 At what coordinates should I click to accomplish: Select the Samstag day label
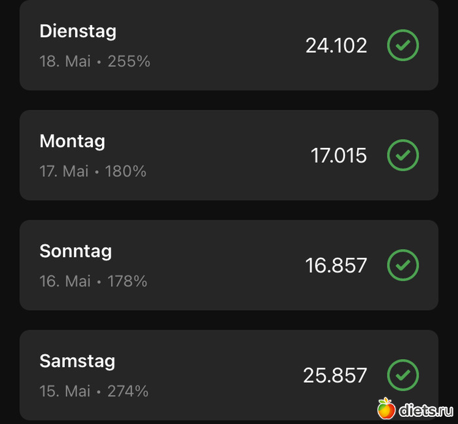coord(77,361)
